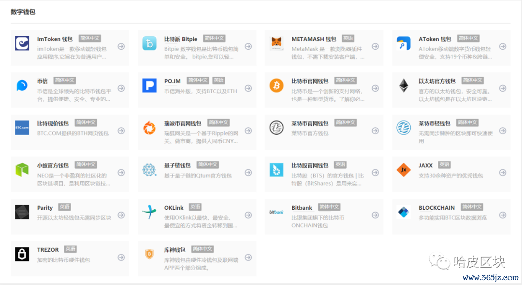Click the 比特现价钱包 card title

[x=53, y=123]
